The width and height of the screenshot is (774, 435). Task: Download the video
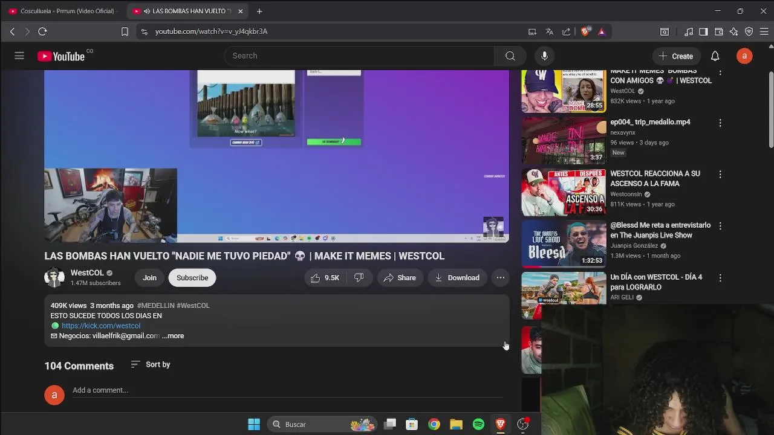(457, 278)
